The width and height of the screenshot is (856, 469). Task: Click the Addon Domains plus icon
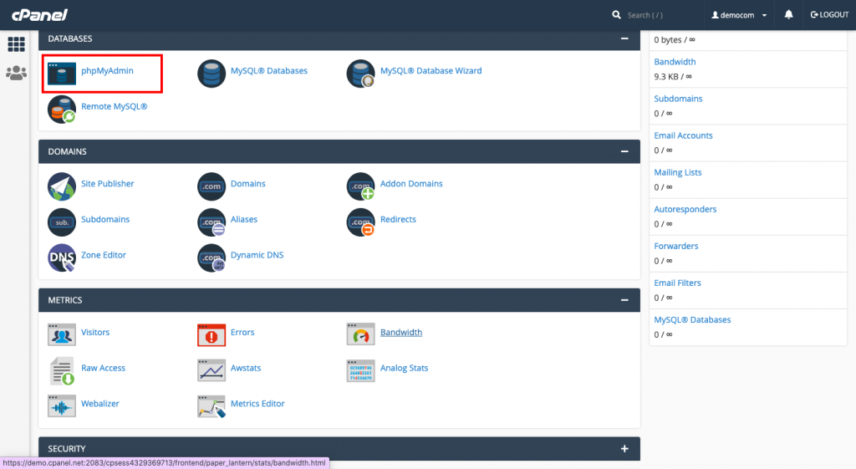361,186
